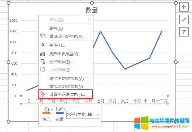Click the Format Axis paint icon
192x132 pixels.
43,94
